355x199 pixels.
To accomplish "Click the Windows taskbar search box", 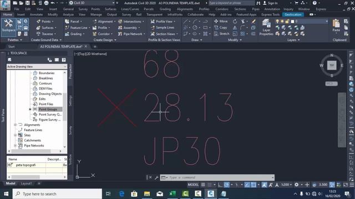I will pyautogui.click(x=57, y=194).
